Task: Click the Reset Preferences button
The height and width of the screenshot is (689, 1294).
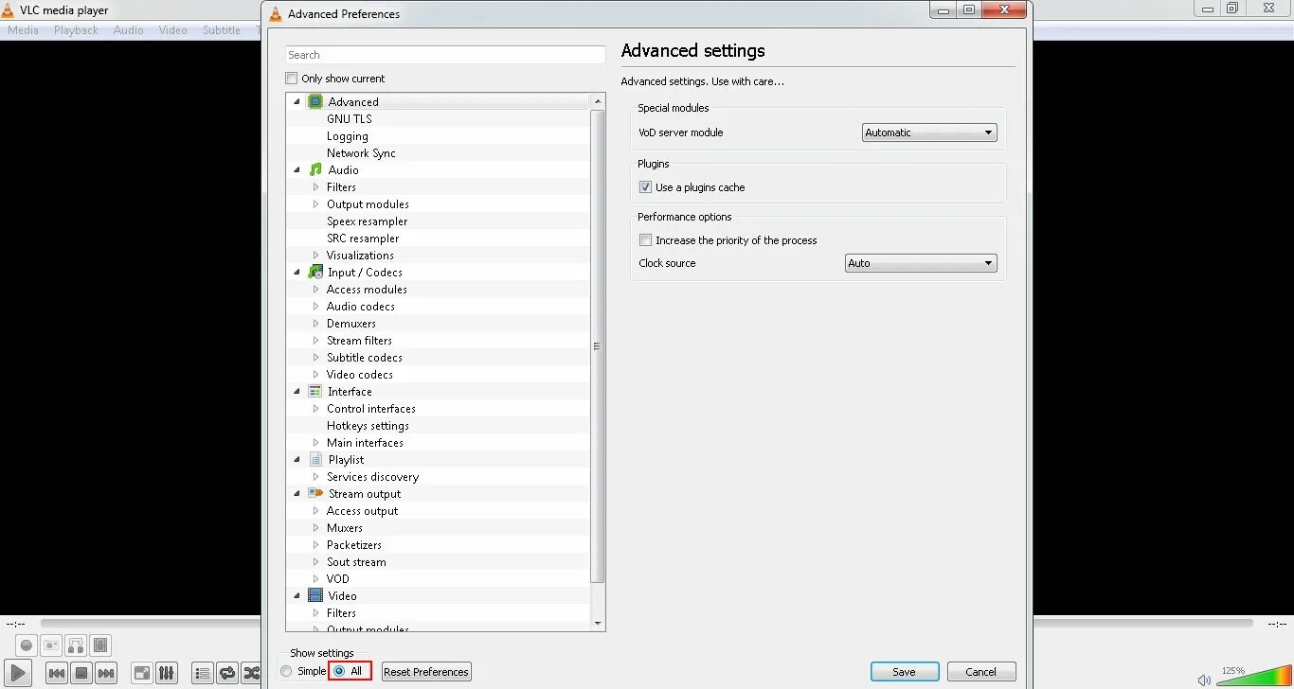Action: pos(425,671)
